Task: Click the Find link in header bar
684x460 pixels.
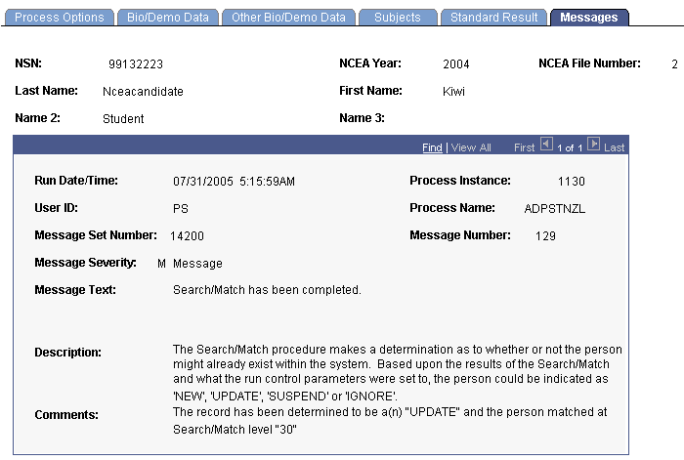Action: (x=432, y=147)
